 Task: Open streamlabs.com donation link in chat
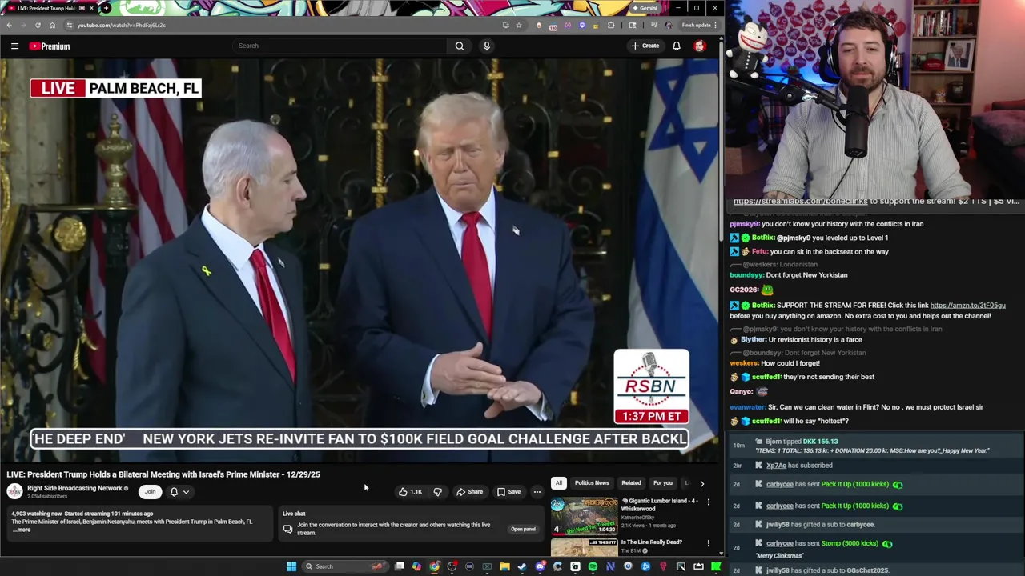coord(800,201)
